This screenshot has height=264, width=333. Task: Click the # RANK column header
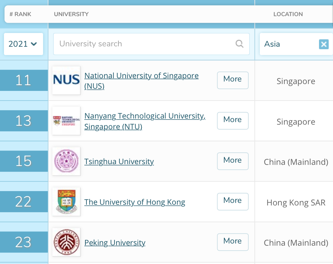20,14
